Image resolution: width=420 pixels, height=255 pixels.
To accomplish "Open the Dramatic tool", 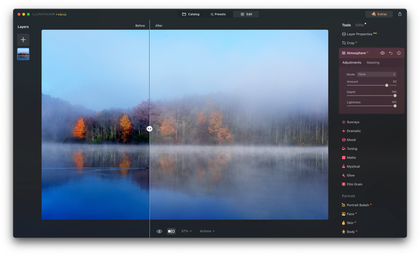I will (x=351, y=131).
